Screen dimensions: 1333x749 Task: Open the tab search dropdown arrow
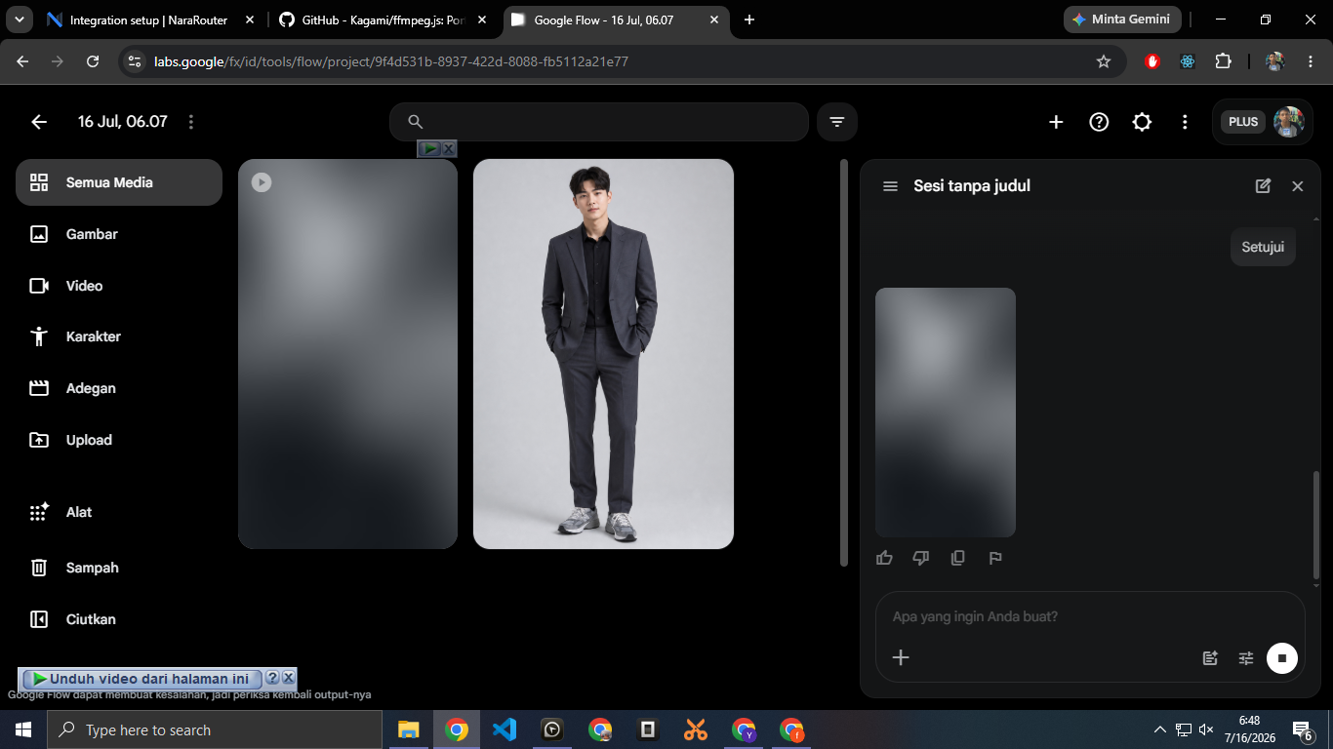click(20, 20)
